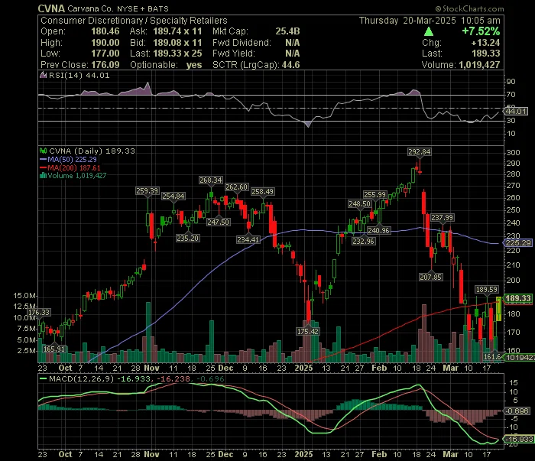
Task: Click the 232.96 price label
Action: (x=363, y=242)
